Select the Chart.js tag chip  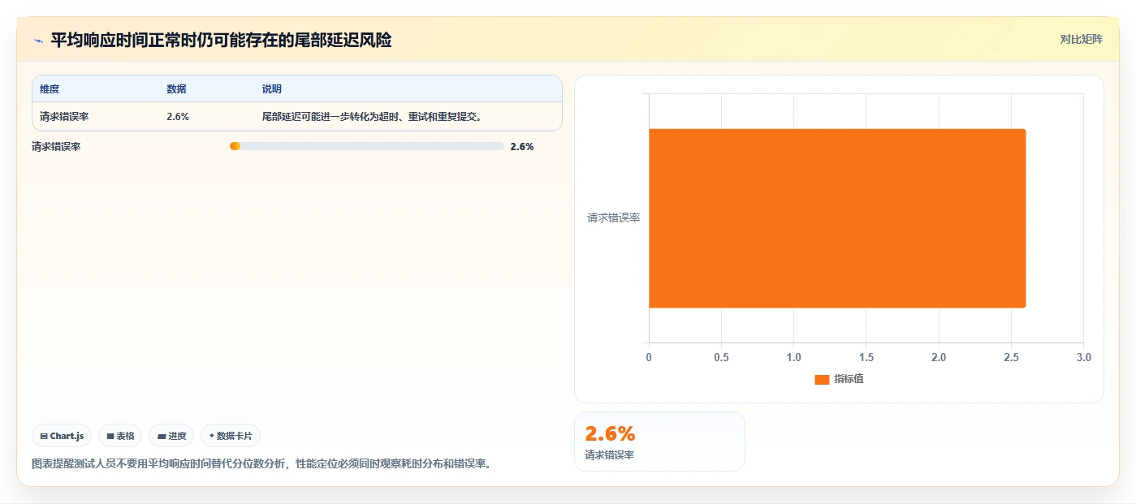[63, 436]
